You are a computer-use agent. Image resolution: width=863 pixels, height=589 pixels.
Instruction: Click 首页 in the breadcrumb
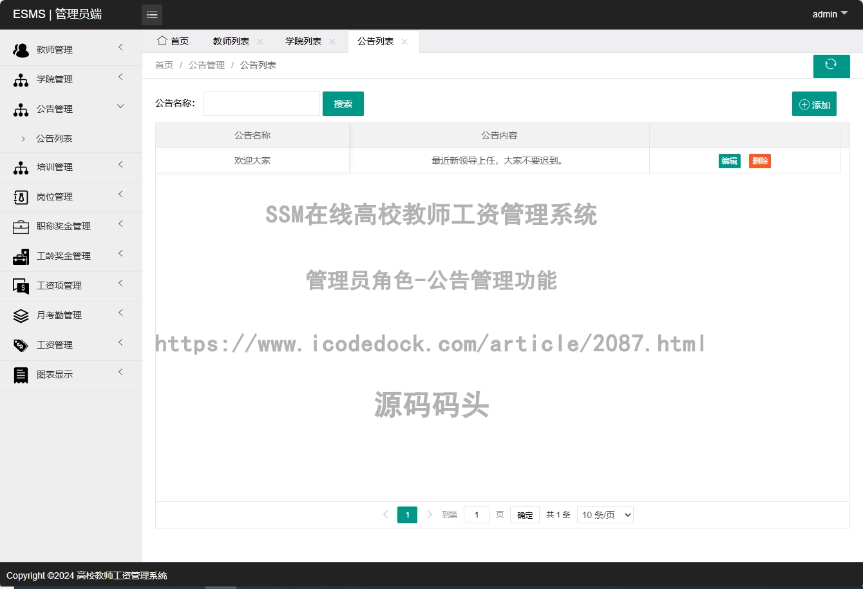tap(164, 65)
